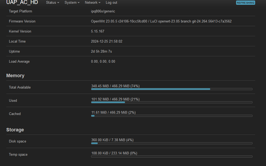Click the Cached memory progress bar
The width and height of the screenshot is (266, 166).
(172, 116)
